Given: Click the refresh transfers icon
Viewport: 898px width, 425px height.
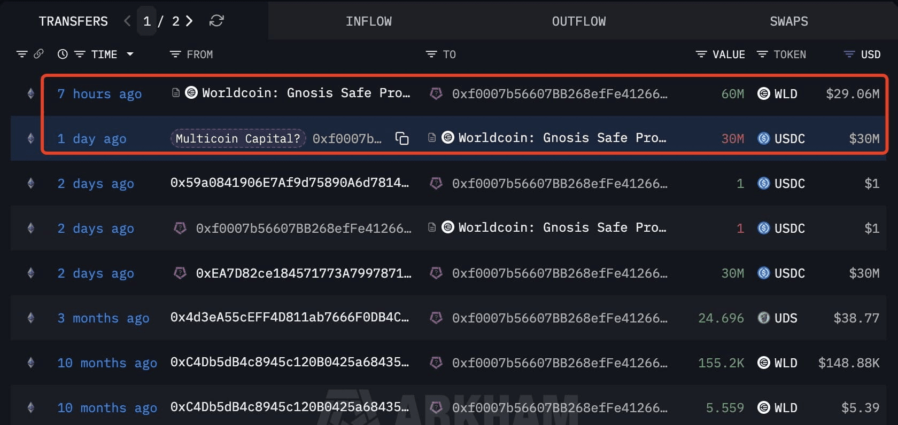Looking at the screenshot, I should [x=216, y=21].
